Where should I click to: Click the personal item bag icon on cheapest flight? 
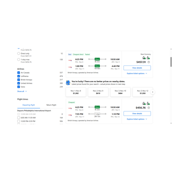(x=144, y=103)
